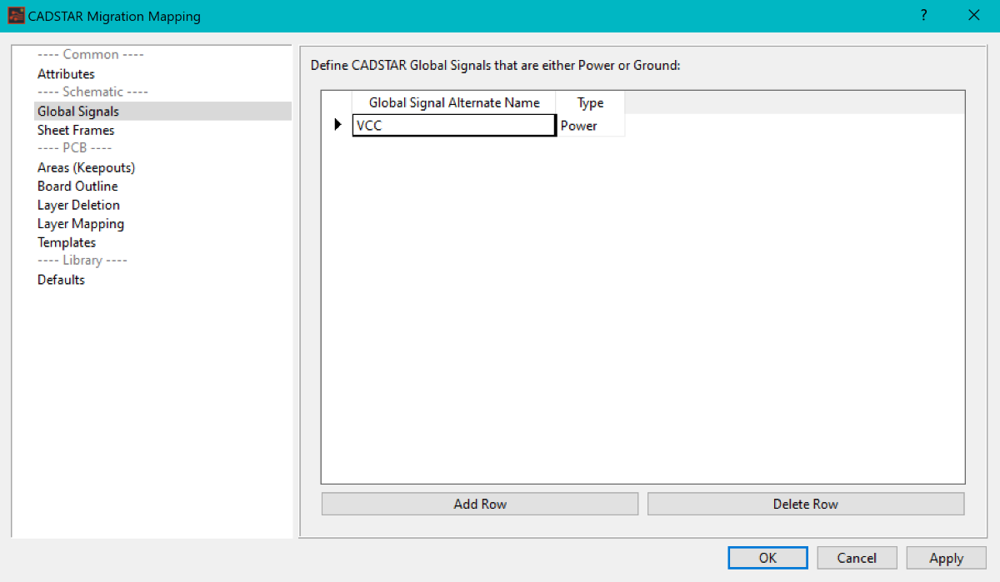Click the Global Signal Alternate Name column header
Viewport: 1000px width, 582px height.
[454, 103]
